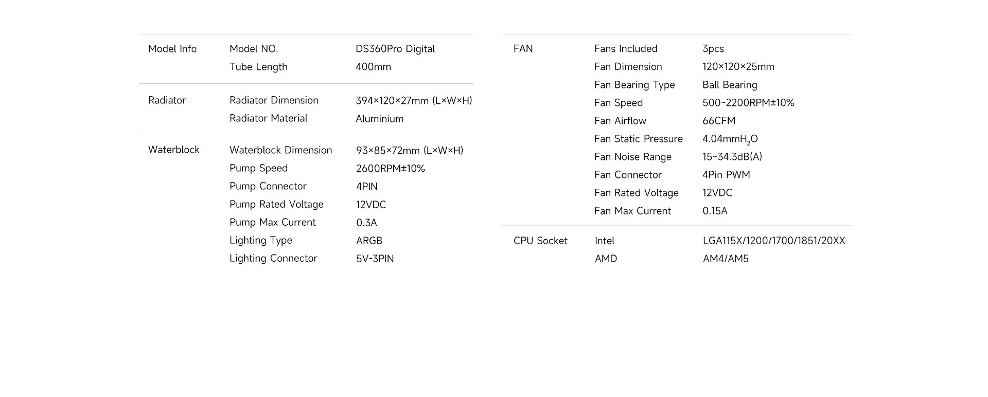Click the DS360Pro Digital model number value
Viewport: 988px width, 397px height.
tap(395, 49)
